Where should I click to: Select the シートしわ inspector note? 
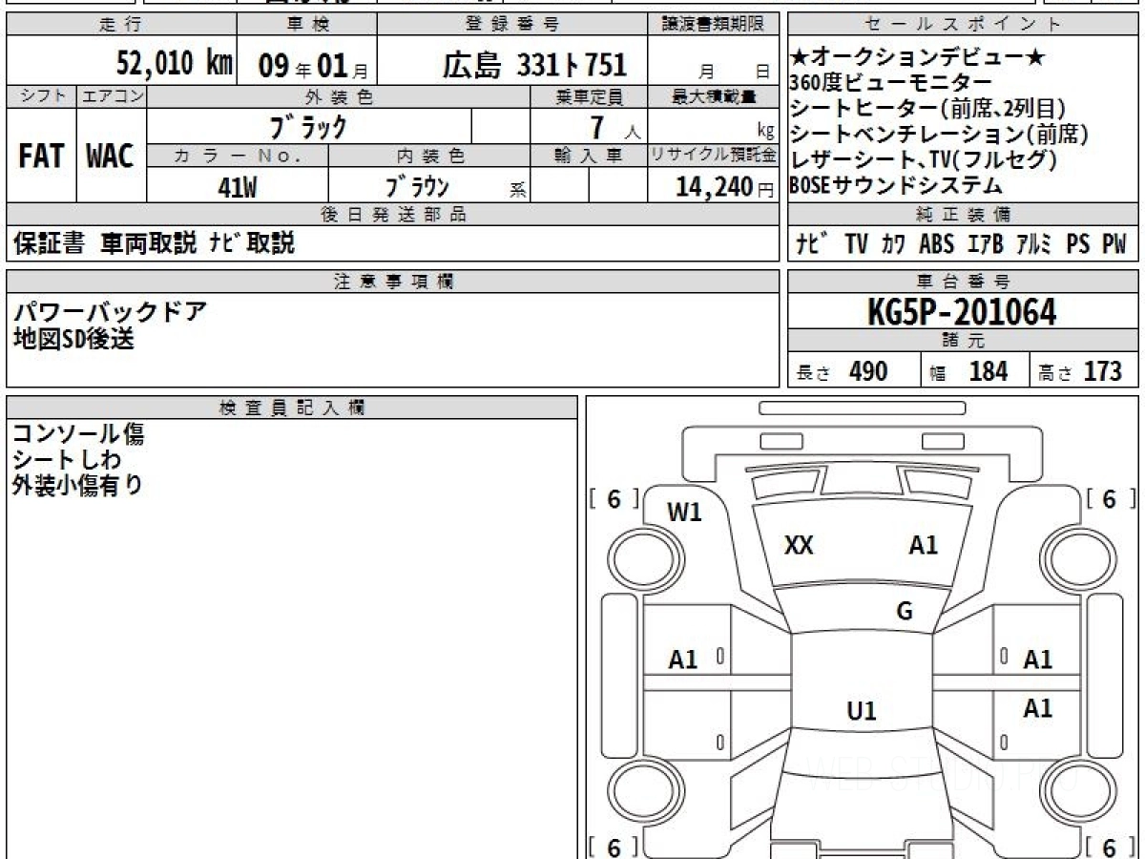[67, 460]
